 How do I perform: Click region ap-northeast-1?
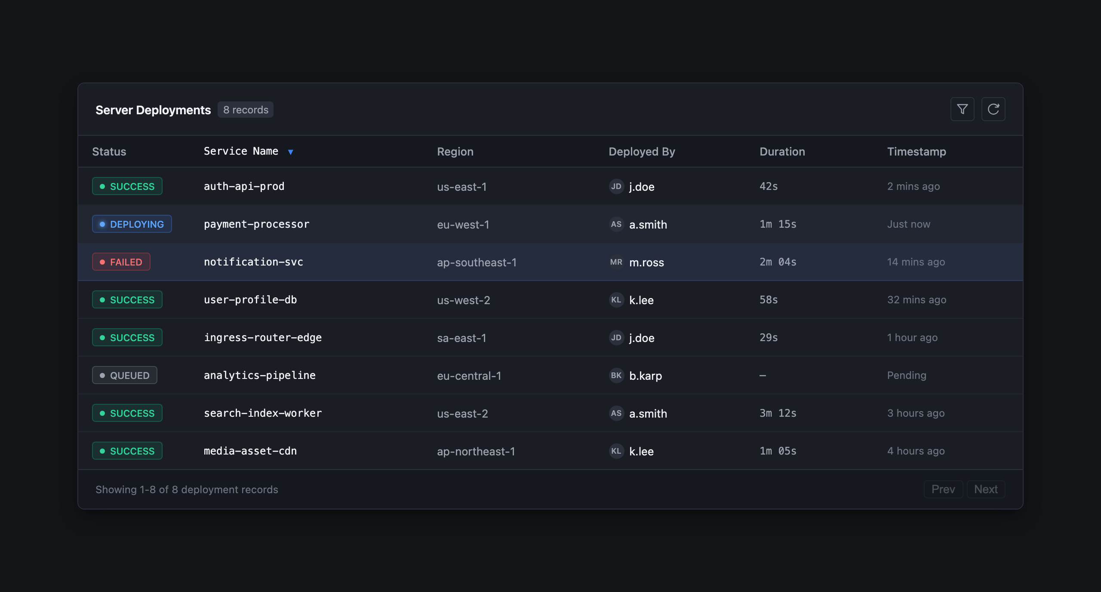point(476,452)
